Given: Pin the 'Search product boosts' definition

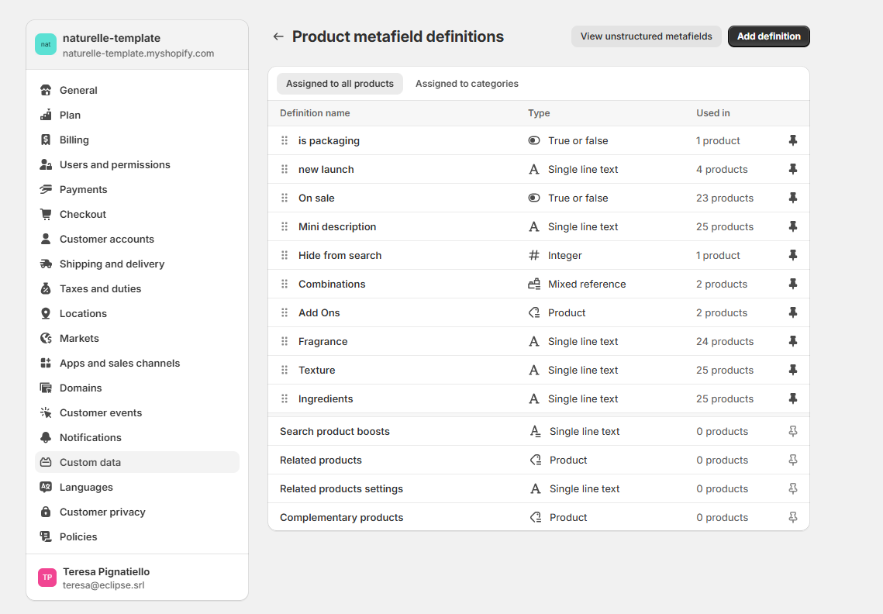Looking at the screenshot, I should (792, 432).
